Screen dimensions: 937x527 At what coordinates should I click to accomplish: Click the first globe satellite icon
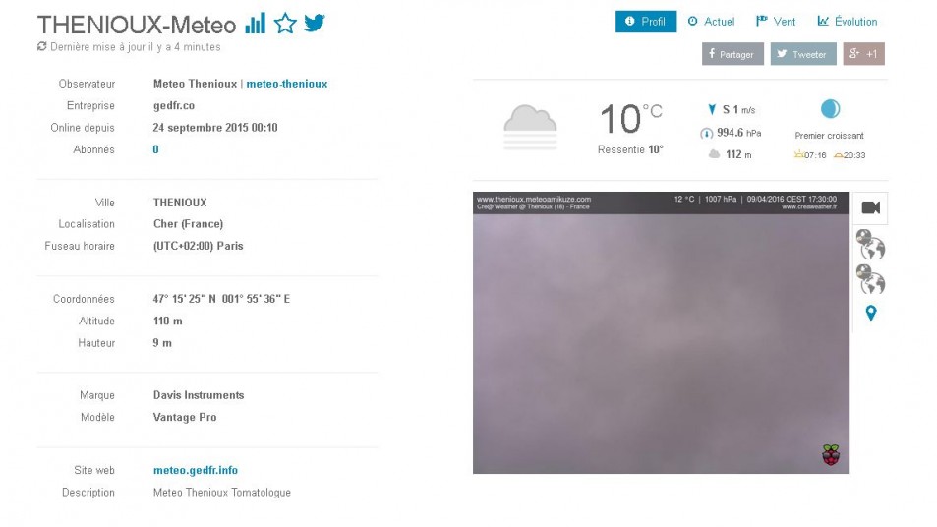pyautogui.click(x=870, y=244)
